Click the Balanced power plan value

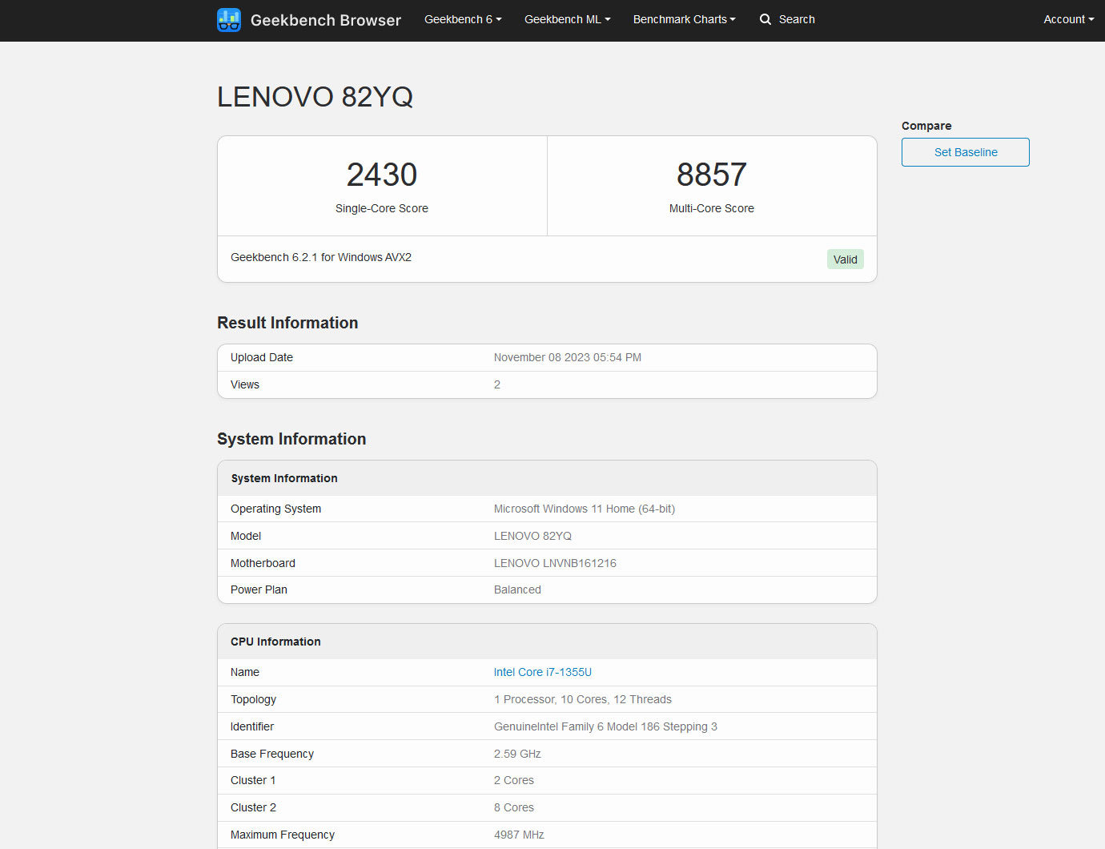tap(517, 589)
